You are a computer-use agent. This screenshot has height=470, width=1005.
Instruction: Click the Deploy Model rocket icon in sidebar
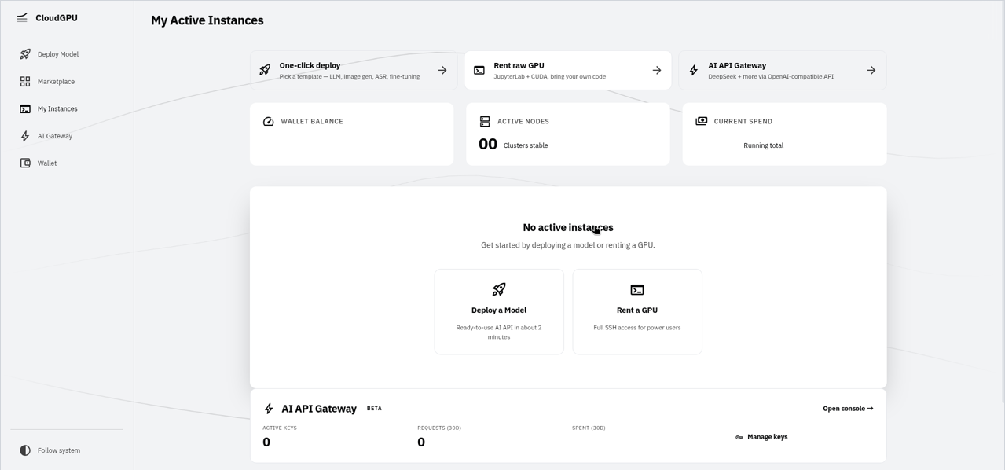click(x=25, y=54)
